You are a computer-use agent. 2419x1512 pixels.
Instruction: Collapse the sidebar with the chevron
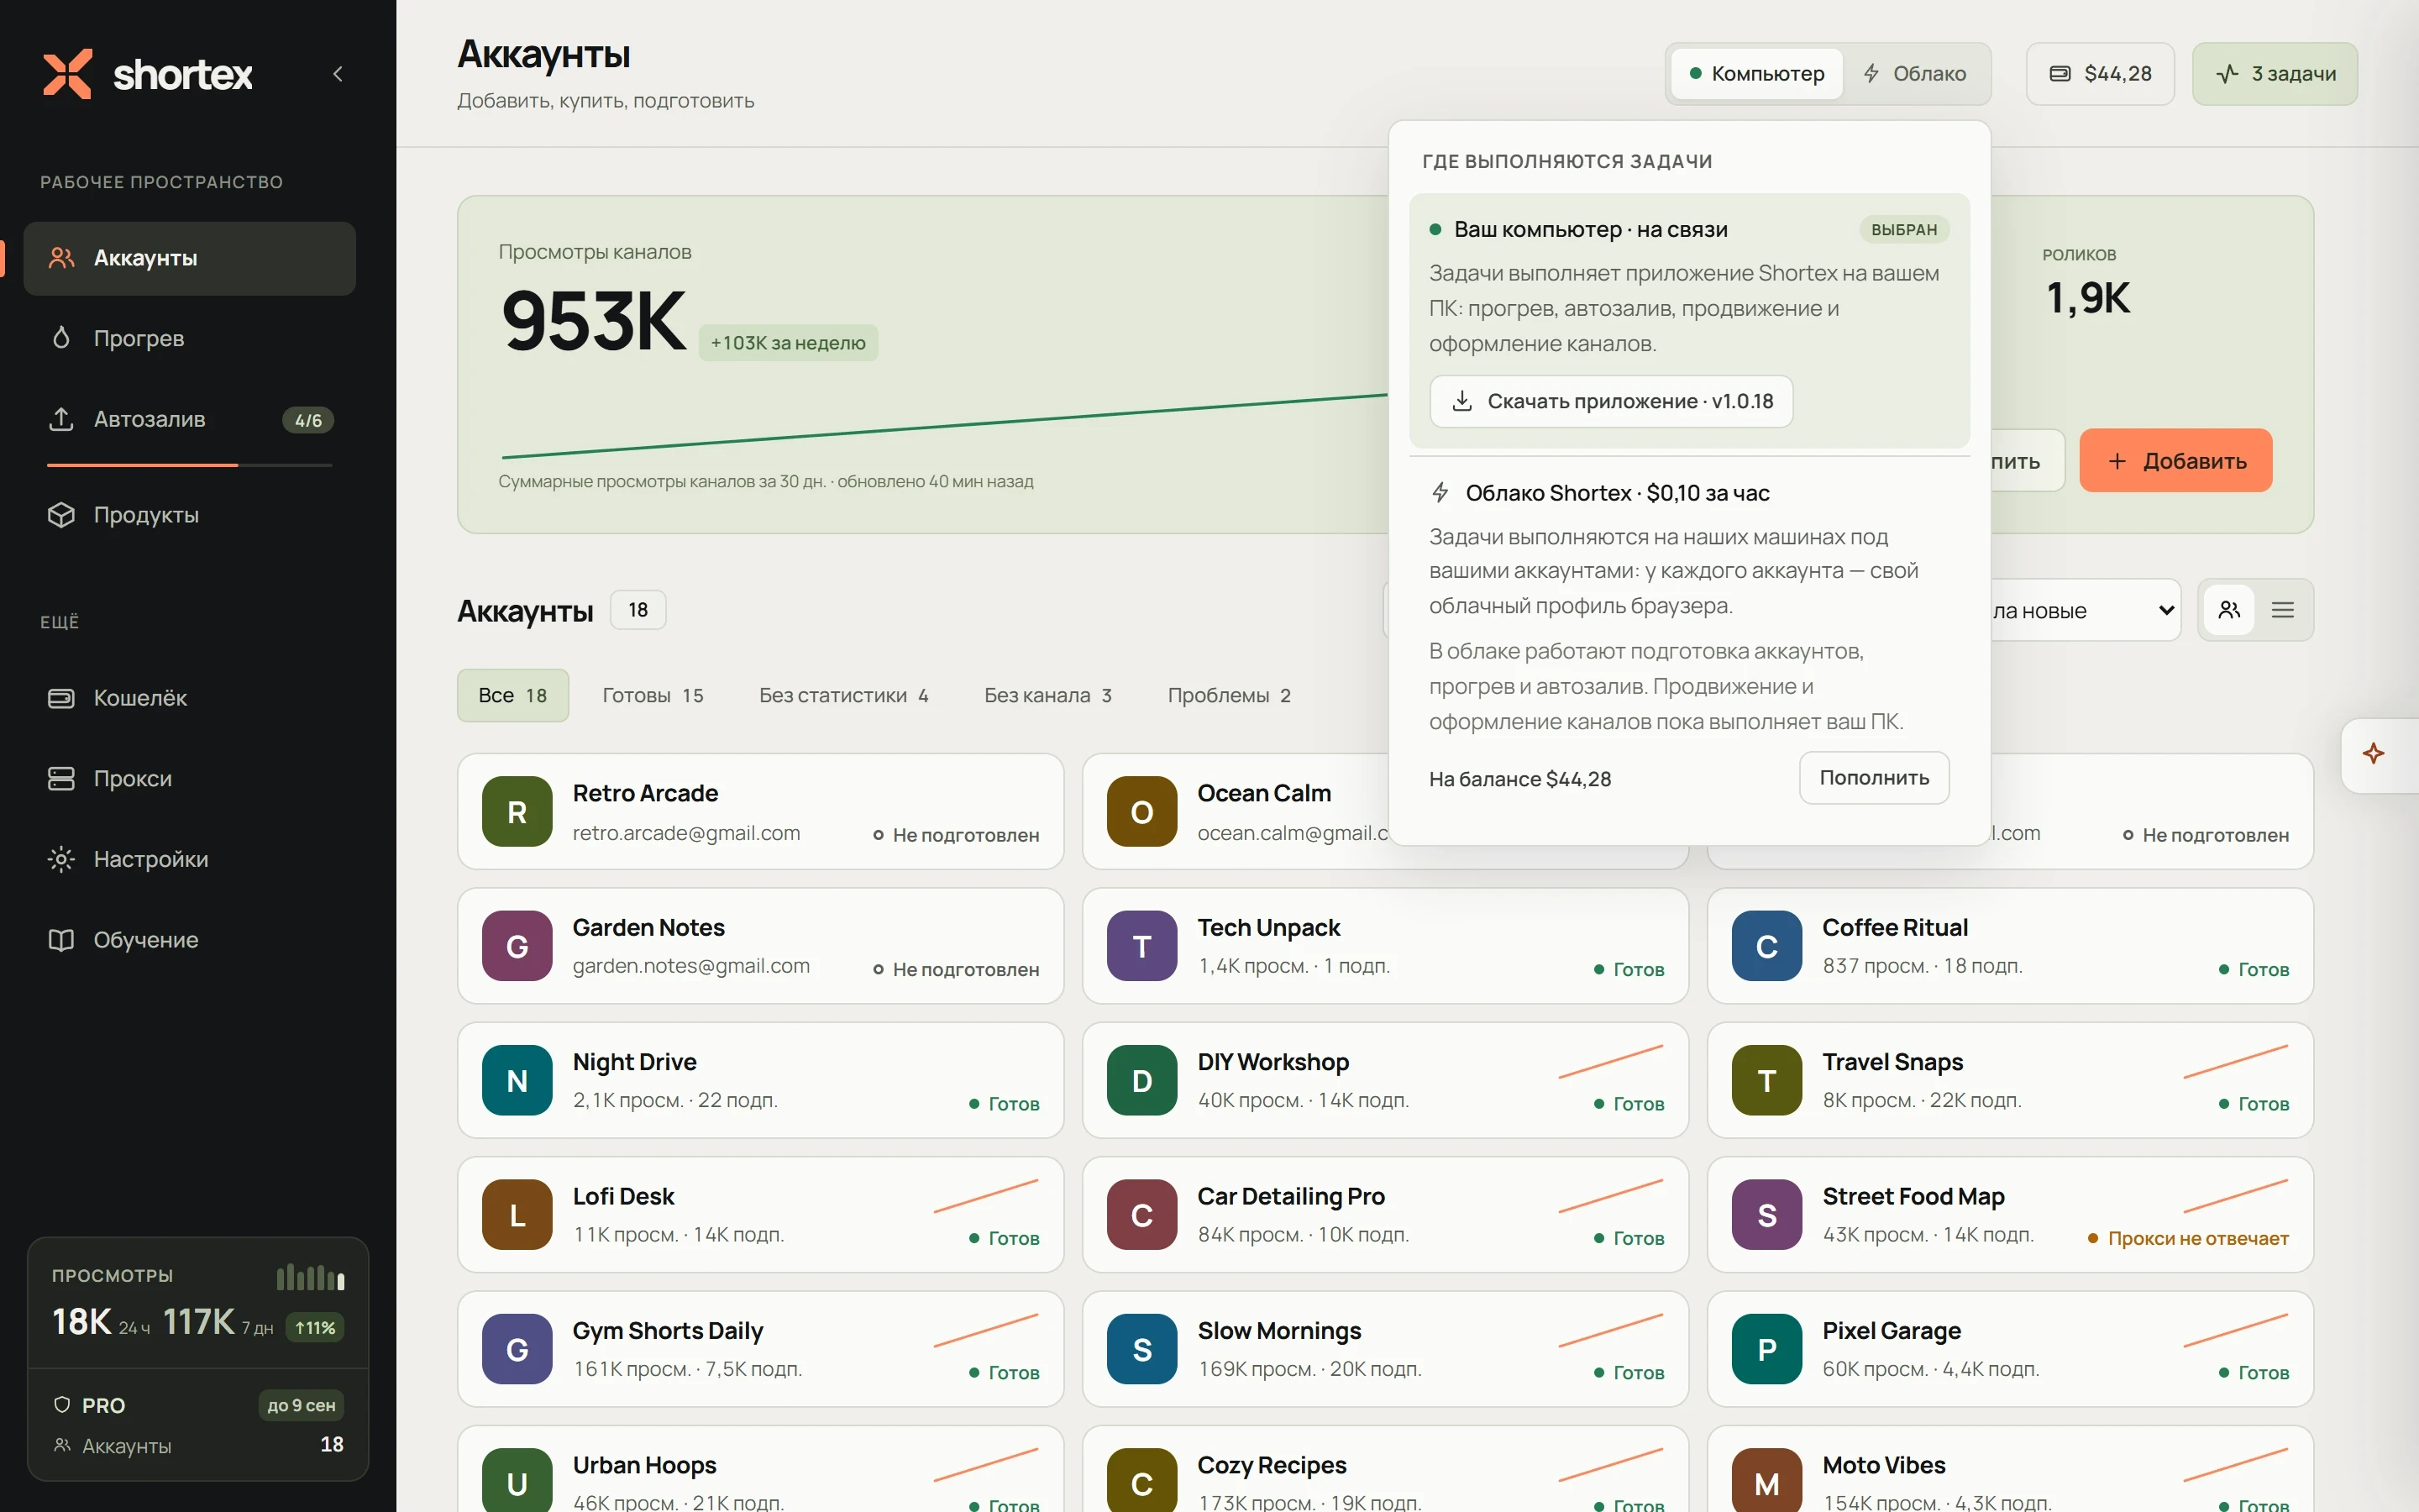(338, 74)
